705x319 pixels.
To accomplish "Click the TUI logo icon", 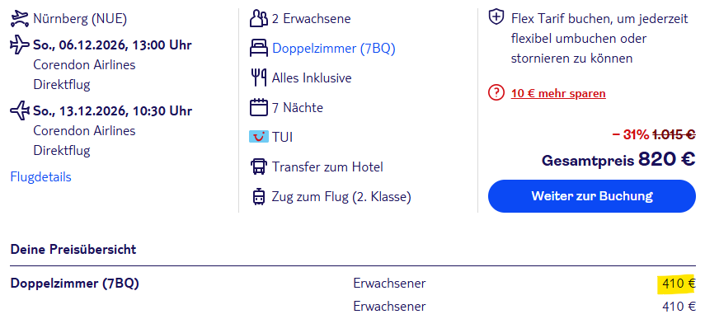I will click(x=259, y=137).
